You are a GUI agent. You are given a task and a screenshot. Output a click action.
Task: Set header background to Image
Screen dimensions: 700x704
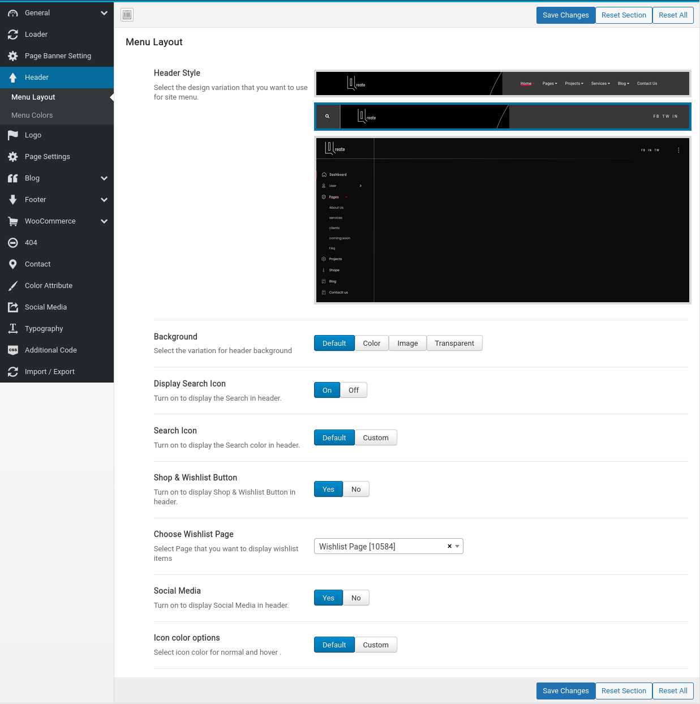coord(407,344)
